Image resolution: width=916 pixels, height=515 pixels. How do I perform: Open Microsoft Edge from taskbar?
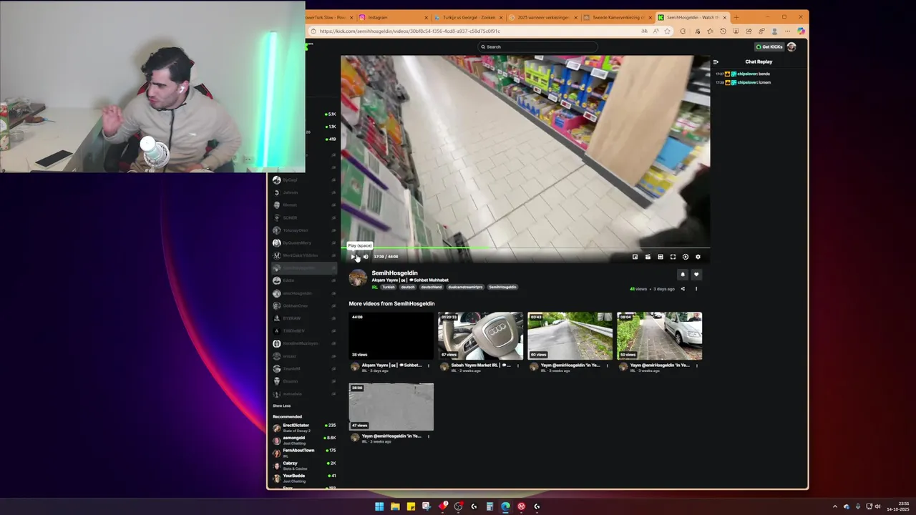[x=505, y=506]
